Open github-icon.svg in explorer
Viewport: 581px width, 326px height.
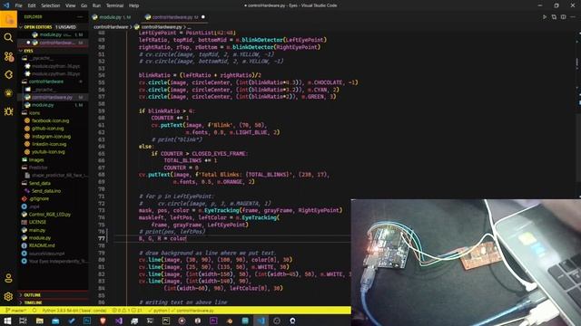(x=53, y=129)
